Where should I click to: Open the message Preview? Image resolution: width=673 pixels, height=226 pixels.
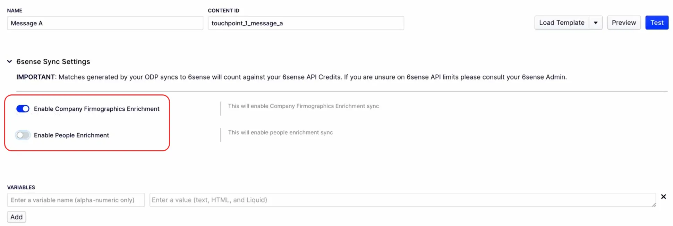[624, 23]
